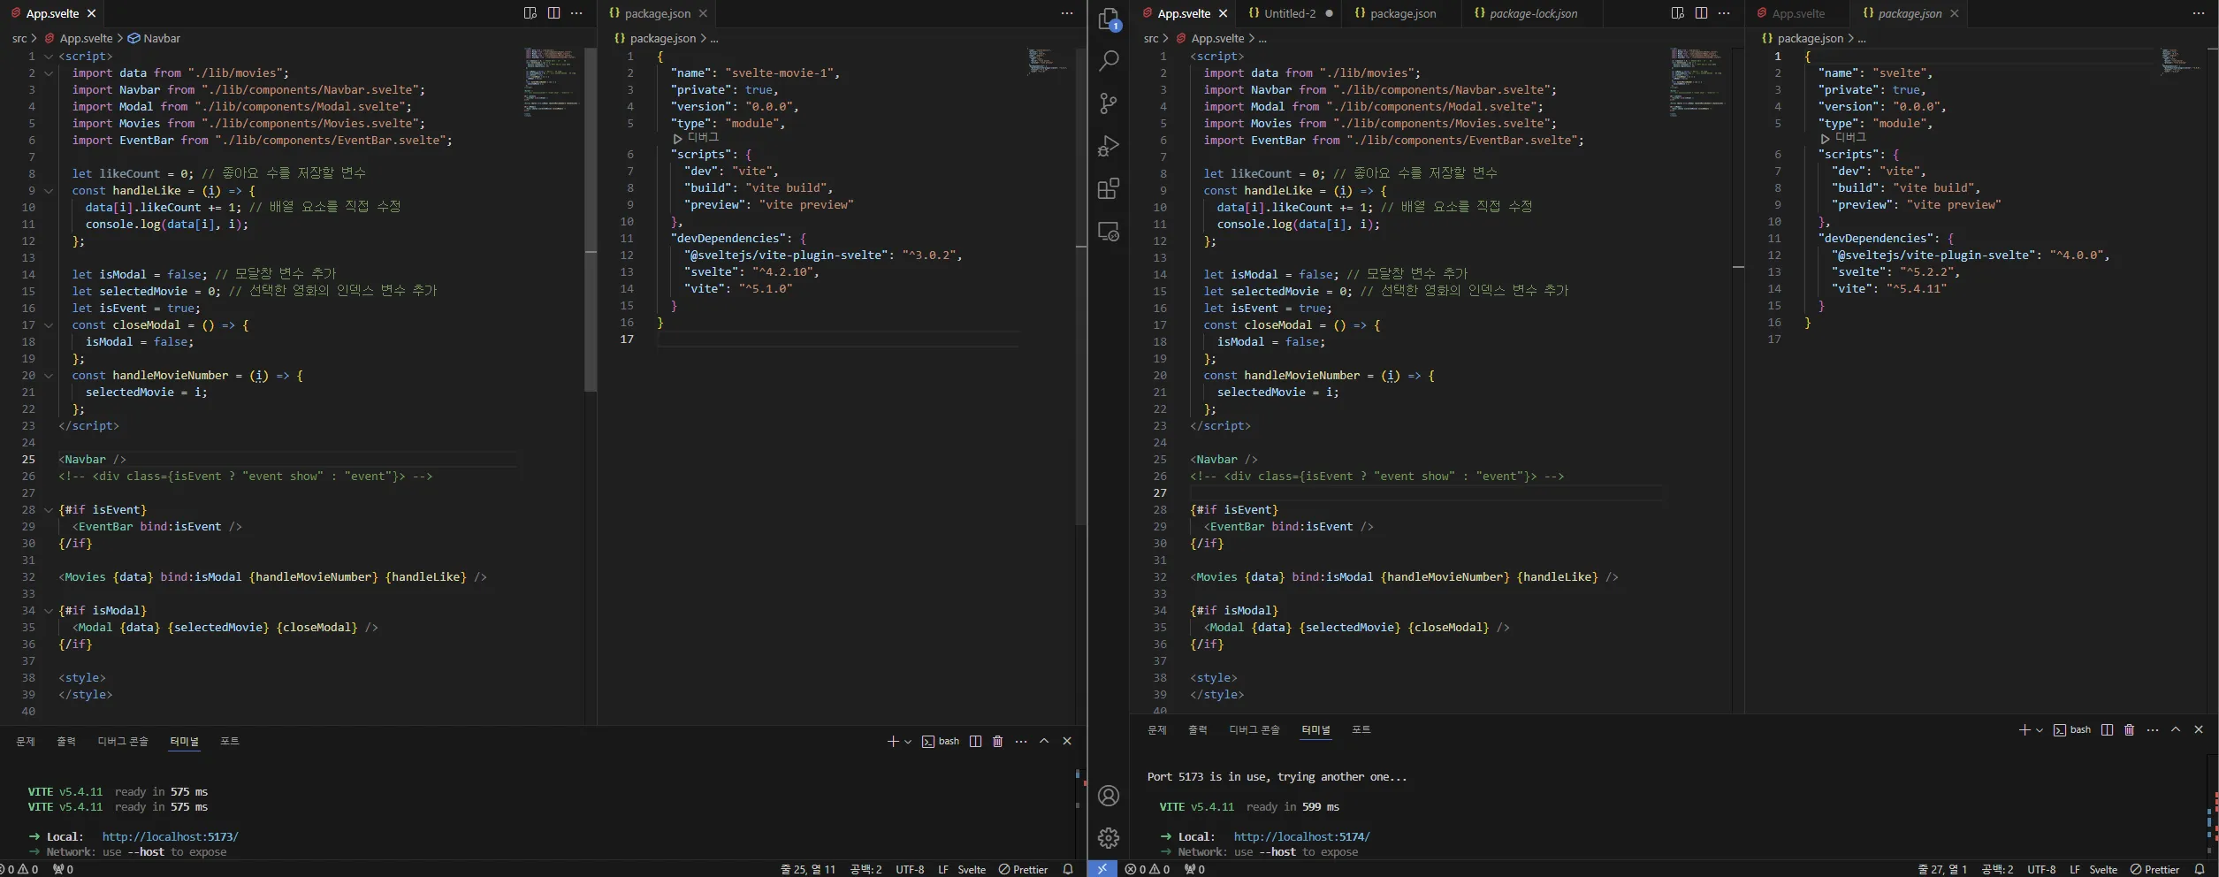This screenshot has height=877, width=2219.
Task: Split the terminal in the left window panel
Action: coord(975,741)
